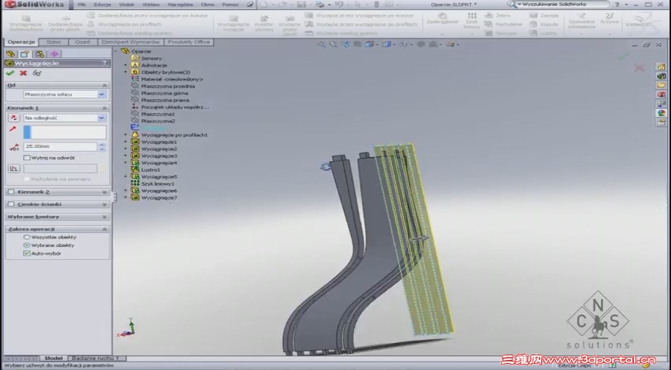
Task: Collapse the Kierunek 1 section
Action: click(104, 108)
